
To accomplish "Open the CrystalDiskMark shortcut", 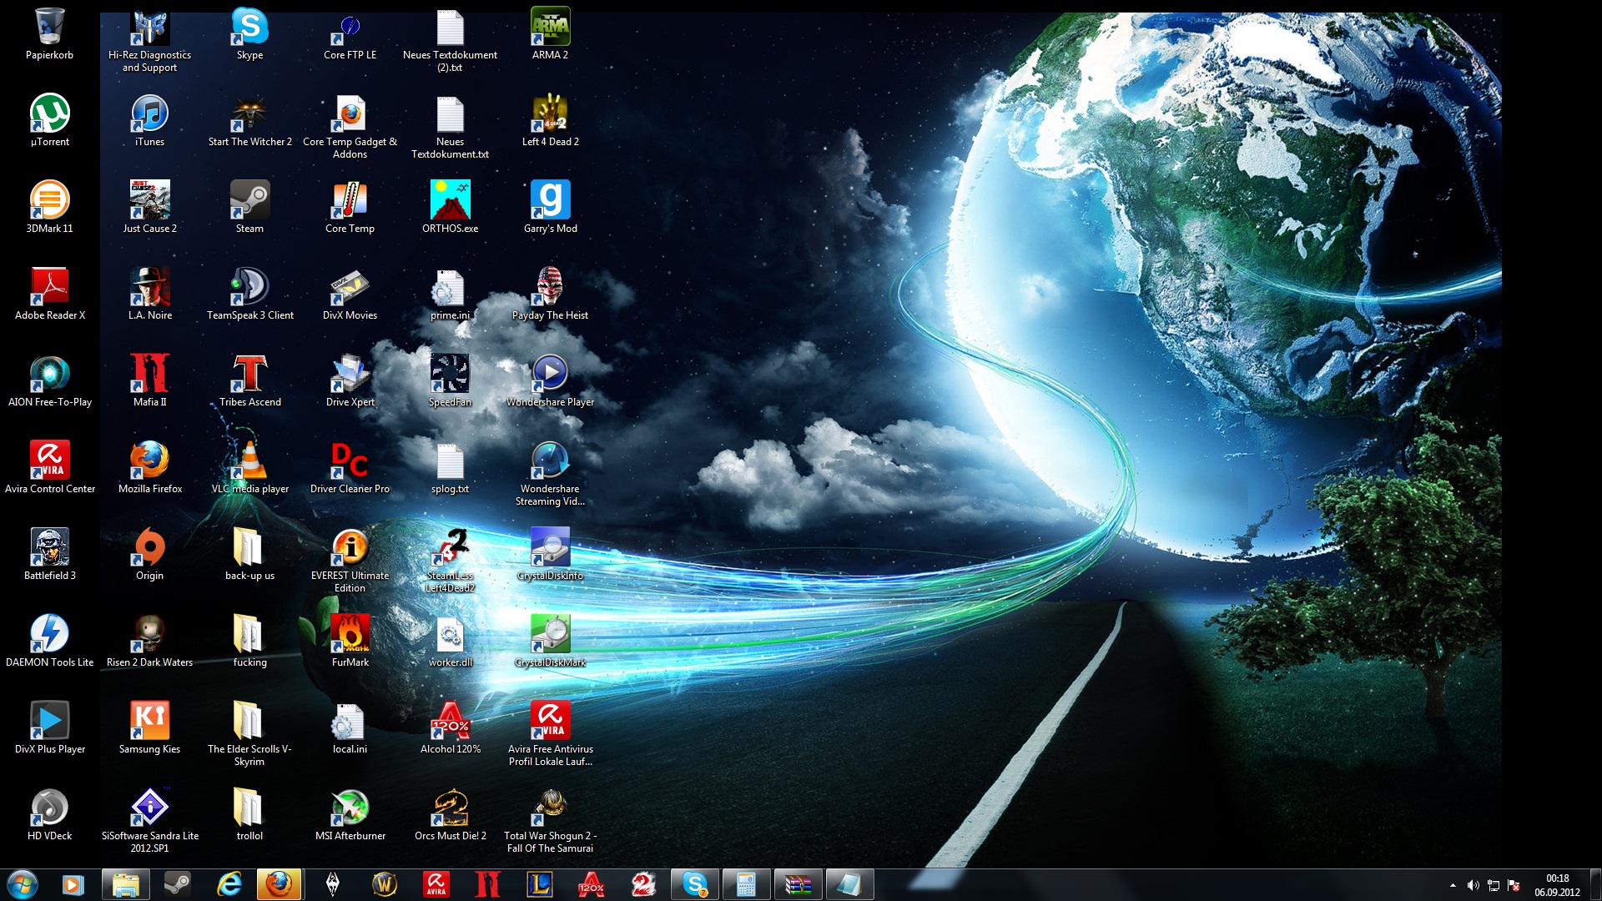I will [x=550, y=641].
